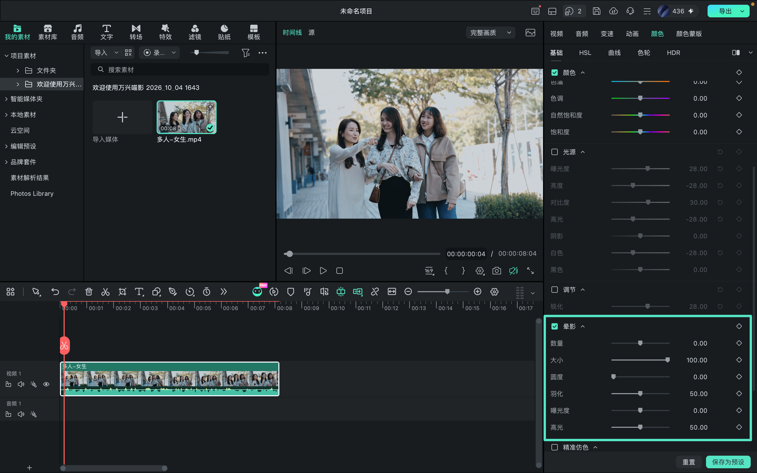Open the Filters (滤镜) panel

pos(195,32)
